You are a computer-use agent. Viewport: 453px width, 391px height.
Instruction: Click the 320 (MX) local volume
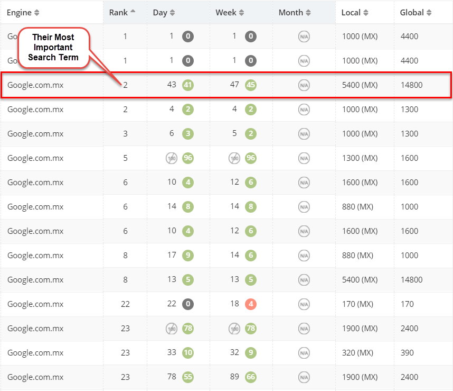357,353
